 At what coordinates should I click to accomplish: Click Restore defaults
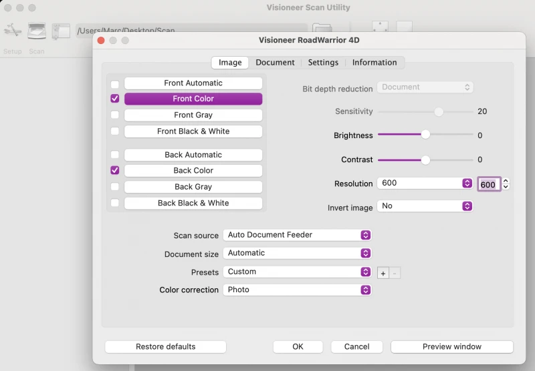tap(165, 346)
